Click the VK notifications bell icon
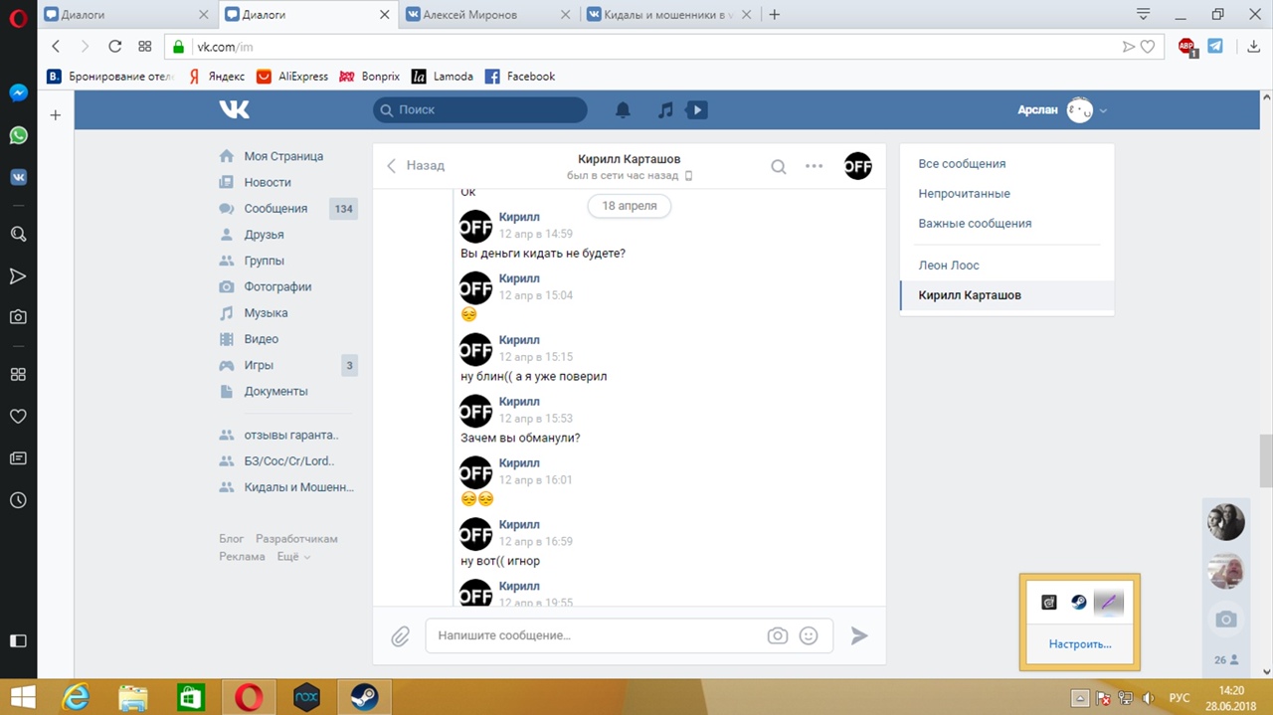Image resolution: width=1273 pixels, height=715 pixels. click(623, 110)
